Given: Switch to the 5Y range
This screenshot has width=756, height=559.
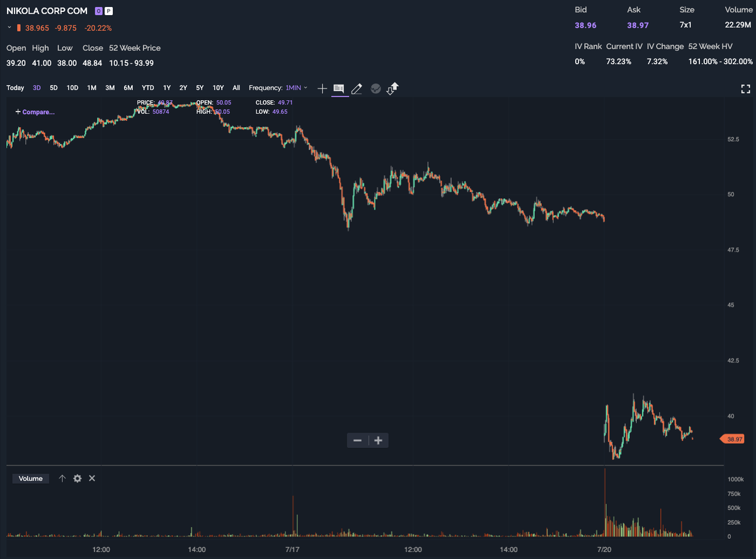Looking at the screenshot, I should click(200, 88).
